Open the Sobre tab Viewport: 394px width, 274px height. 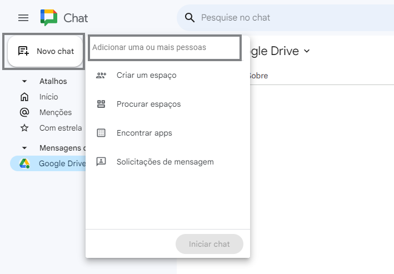click(x=258, y=76)
